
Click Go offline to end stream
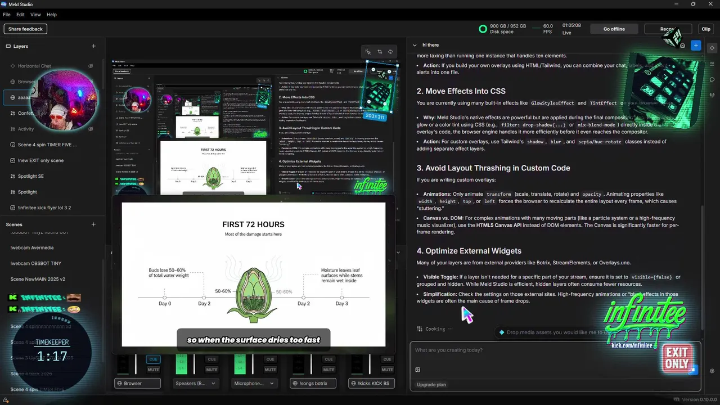pyautogui.click(x=614, y=29)
